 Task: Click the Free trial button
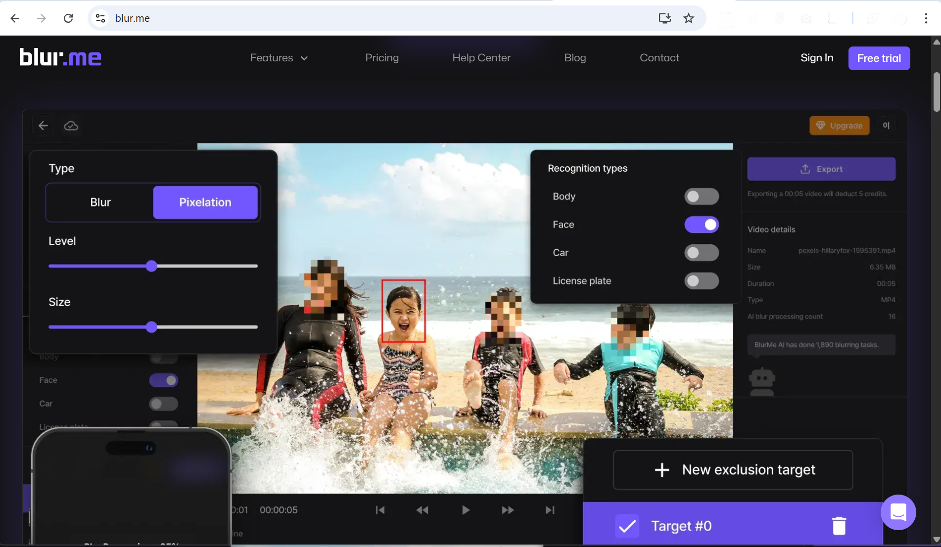(x=879, y=58)
